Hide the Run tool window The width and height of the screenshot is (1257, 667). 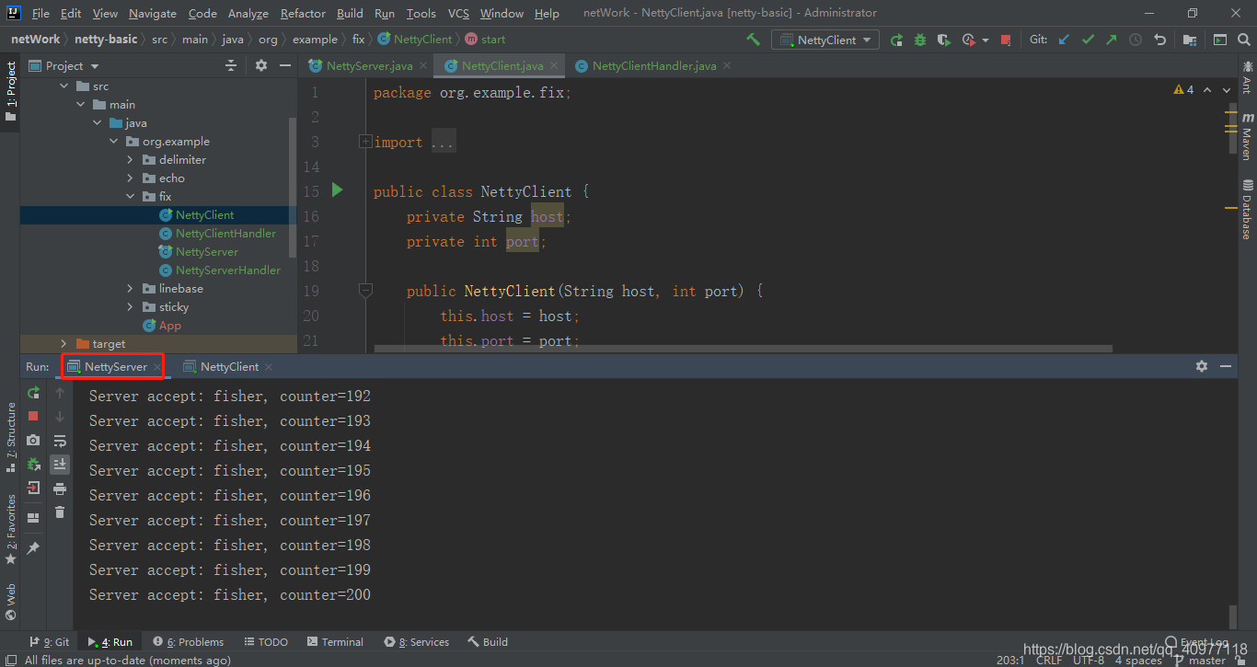click(1226, 366)
